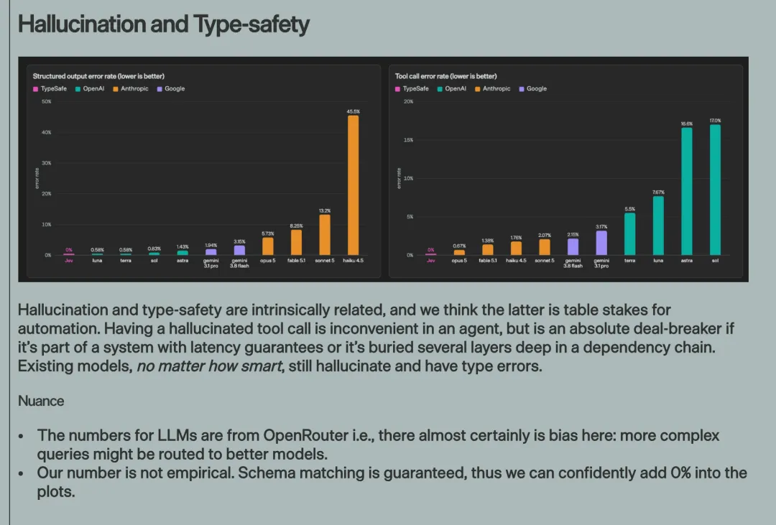Select the opus 5 bar labeled 0.67%
Image resolution: width=776 pixels, height=525 pixels.
coord(459,252)
